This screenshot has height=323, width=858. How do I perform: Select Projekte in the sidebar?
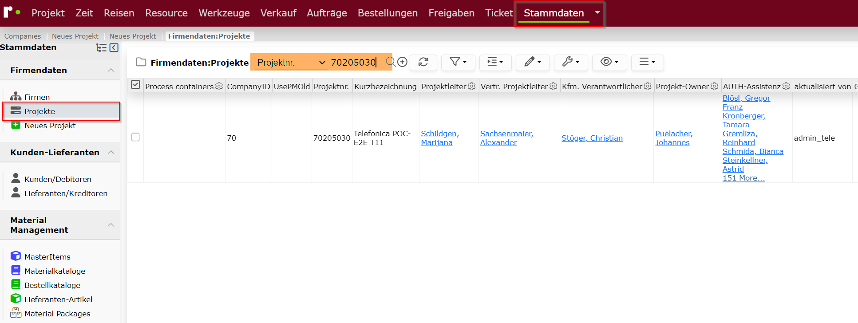[61, 111]
